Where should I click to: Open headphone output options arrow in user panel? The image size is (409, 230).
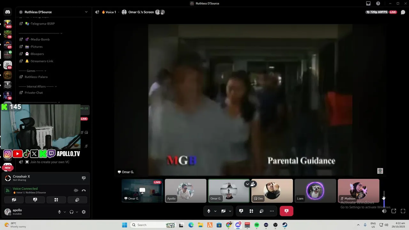[77, 212]
